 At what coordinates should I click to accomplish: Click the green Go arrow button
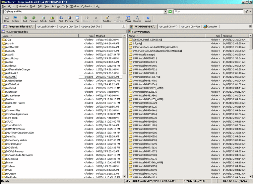[x=170, y=12]
